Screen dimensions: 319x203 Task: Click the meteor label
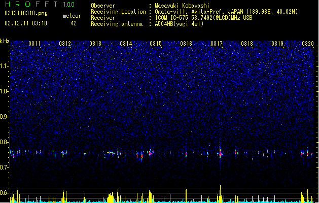72,16
